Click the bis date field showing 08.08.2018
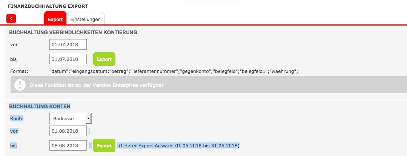Viewport: 407px width, 156px height. 68,145
